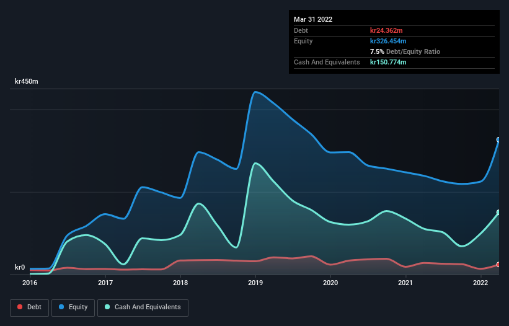Select the Equity data point at Mar 2022
The height and width of the screenshot is (326, 509).
[x=498, y=140]
